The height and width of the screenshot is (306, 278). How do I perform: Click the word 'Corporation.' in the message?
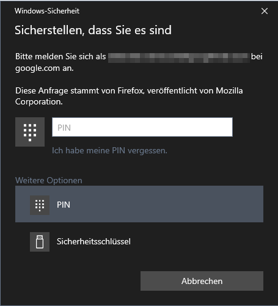pos(39,102)
